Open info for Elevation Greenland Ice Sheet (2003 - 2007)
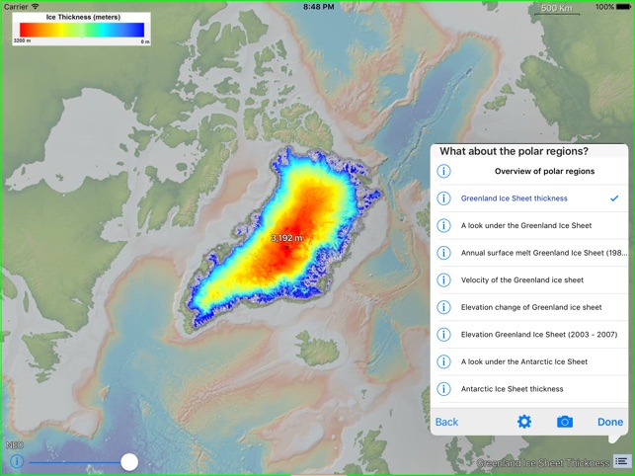 [x=443, y=334]
